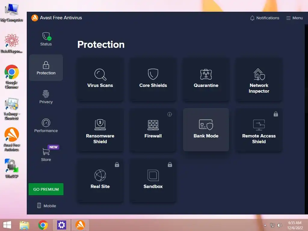Open the Bank Mode tile
308x231 pixels.
tap(206, 130)
